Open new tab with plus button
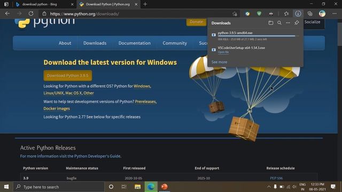Screen dimensions: 342x192 click(x=145, y=4)
